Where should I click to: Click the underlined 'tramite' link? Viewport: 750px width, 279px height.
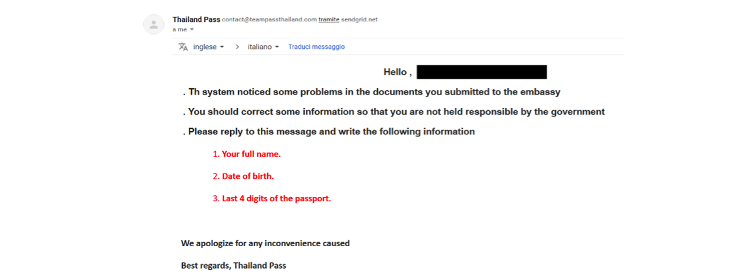tap(328, 20)
